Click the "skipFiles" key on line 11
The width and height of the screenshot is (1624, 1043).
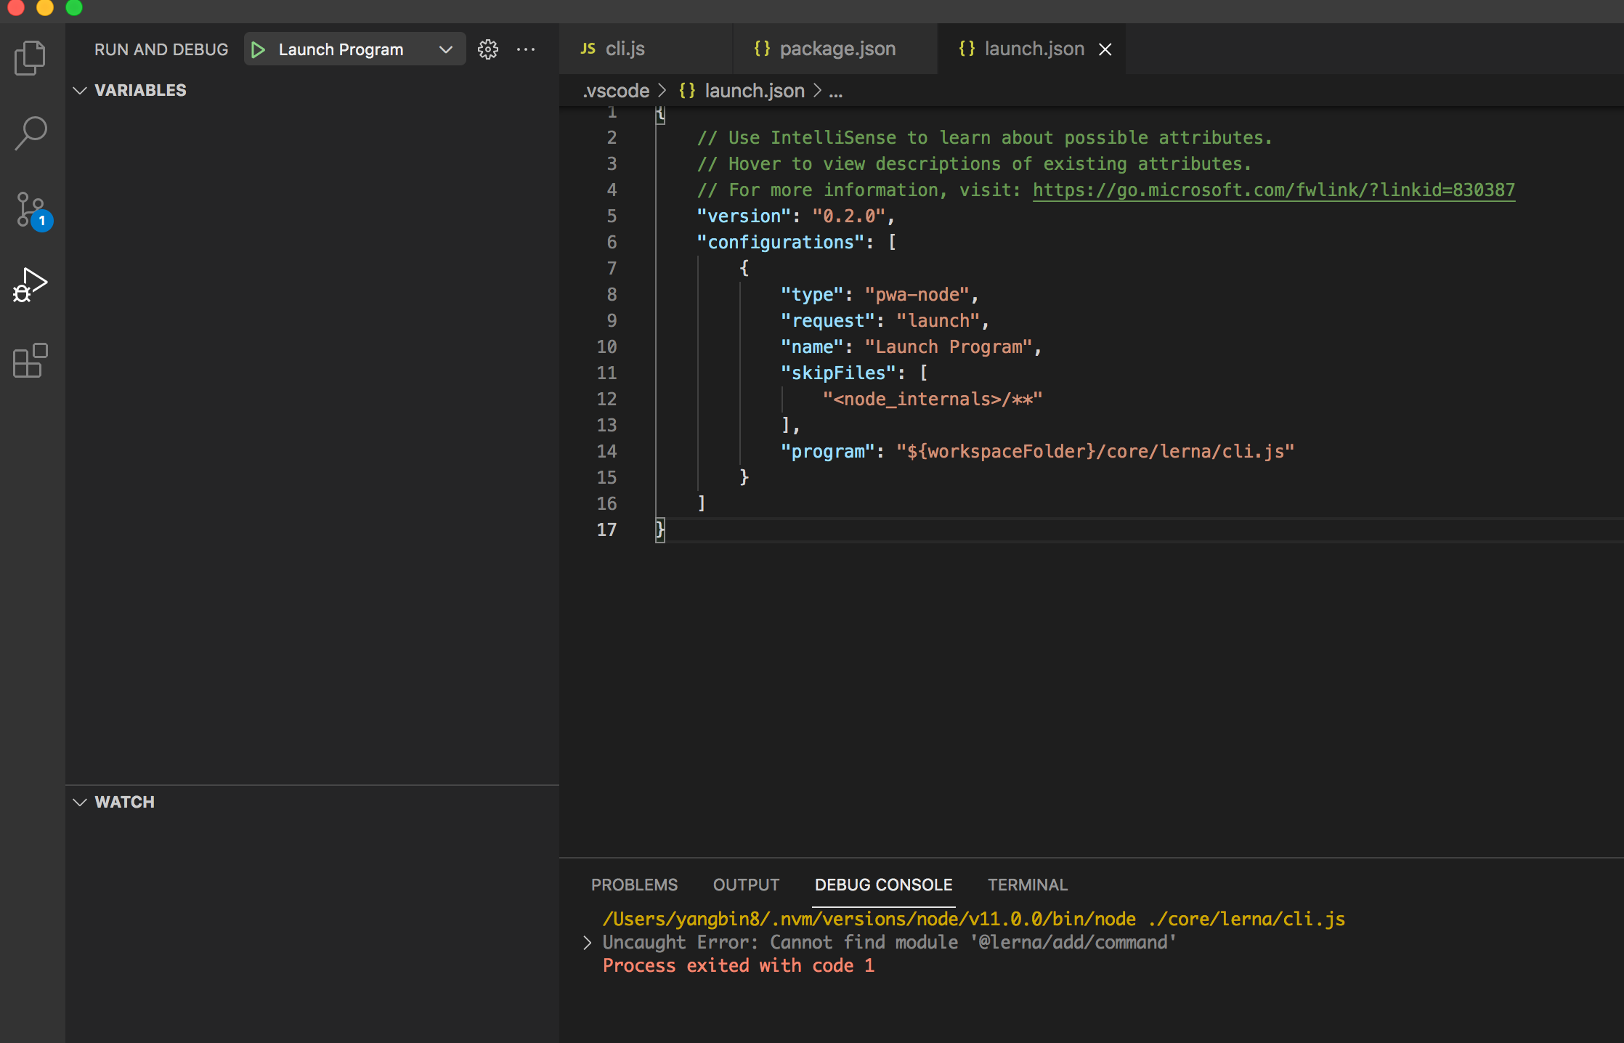tap(838, 373)
